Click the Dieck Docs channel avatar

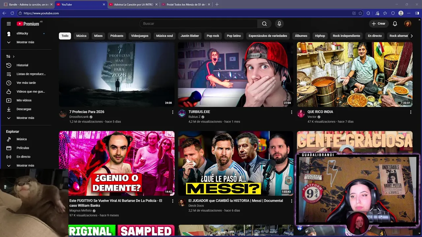pyautogui.click(x=182, y=202)
